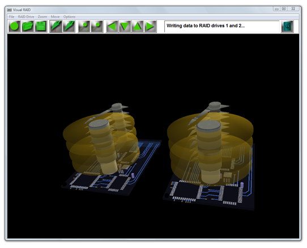Move view down with green down arrow
Image resolution: width=307 pixels, height=248 pixels.
pyautogui.click(x=125, y=26)
